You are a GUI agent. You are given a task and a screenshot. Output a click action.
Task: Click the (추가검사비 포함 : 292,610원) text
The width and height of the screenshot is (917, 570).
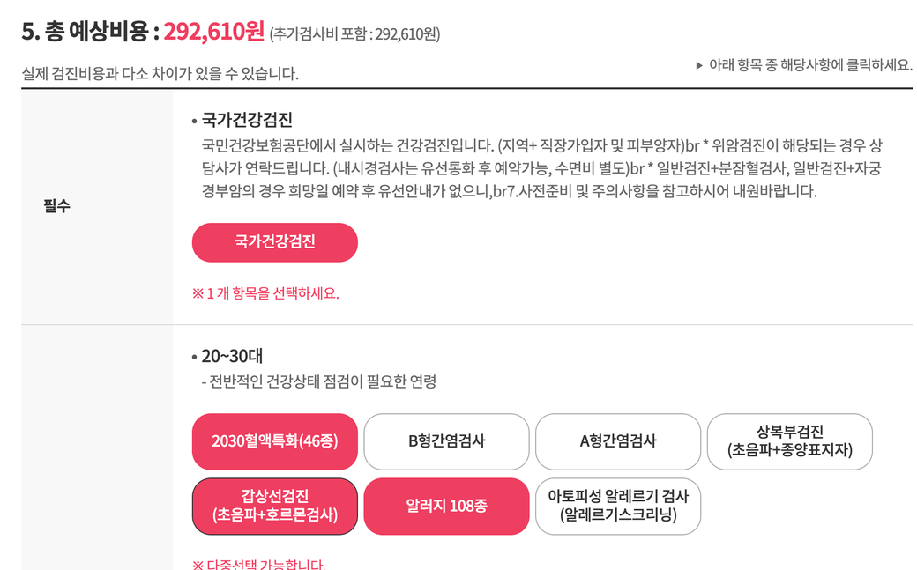coord(354,34)
